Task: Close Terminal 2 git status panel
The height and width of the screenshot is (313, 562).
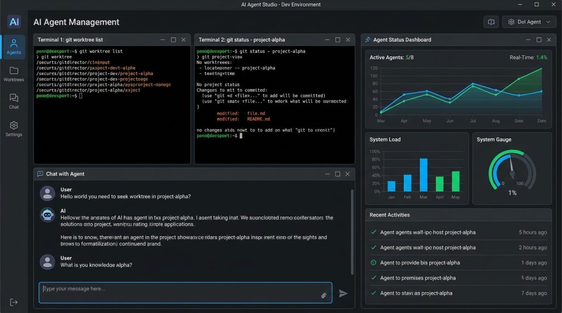Action: (347, 39)
